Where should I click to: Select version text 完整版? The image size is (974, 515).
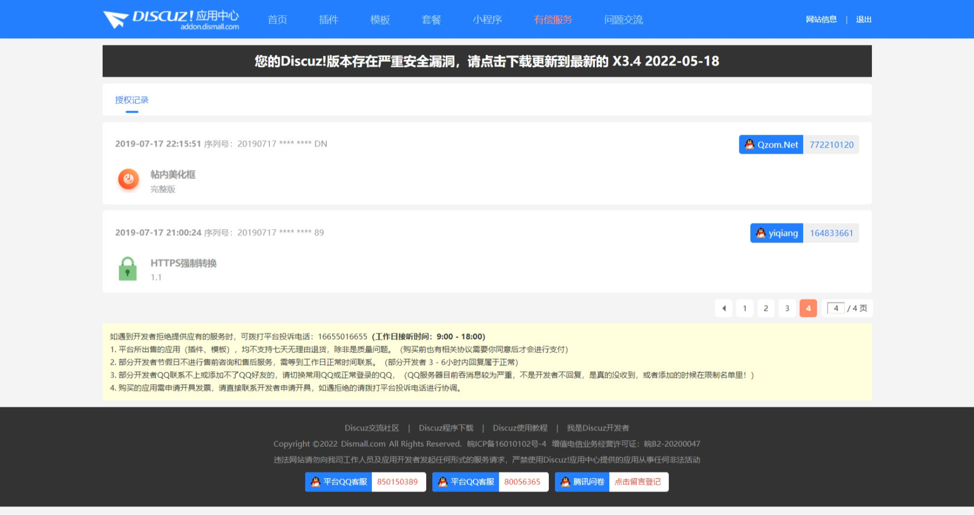click(x=163, y=189)
